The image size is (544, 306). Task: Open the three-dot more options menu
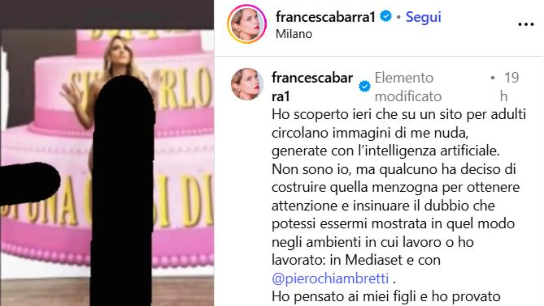[526, 24]
